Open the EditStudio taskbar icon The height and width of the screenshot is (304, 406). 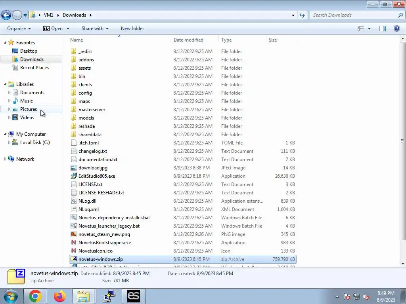coord(134,296)
